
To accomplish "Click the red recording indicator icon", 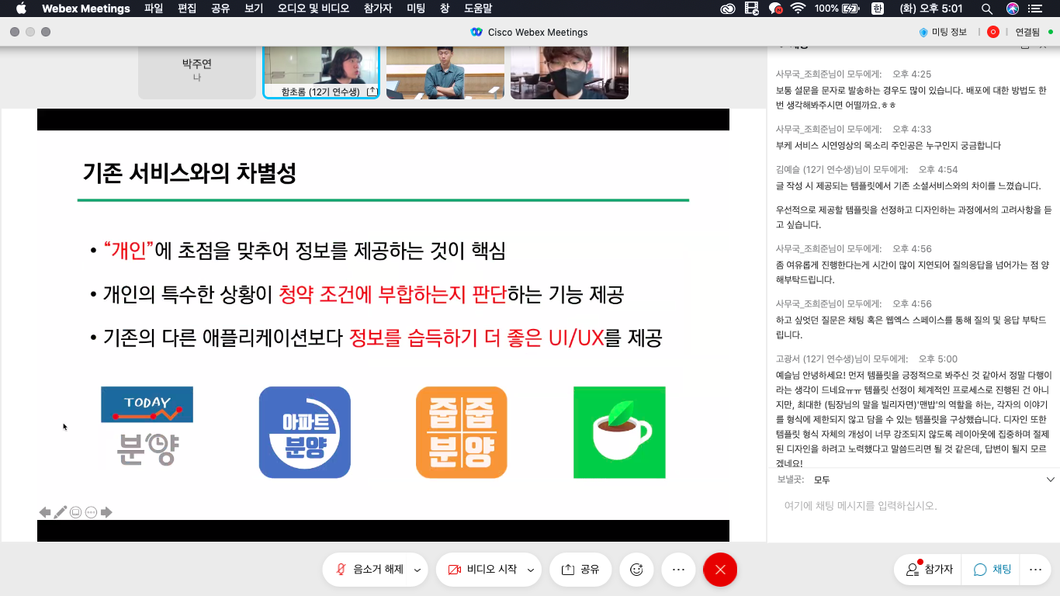I will [x=992, y=32].
